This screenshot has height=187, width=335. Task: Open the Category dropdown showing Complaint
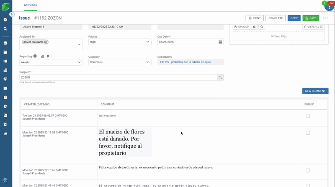(x=120, y=62)
